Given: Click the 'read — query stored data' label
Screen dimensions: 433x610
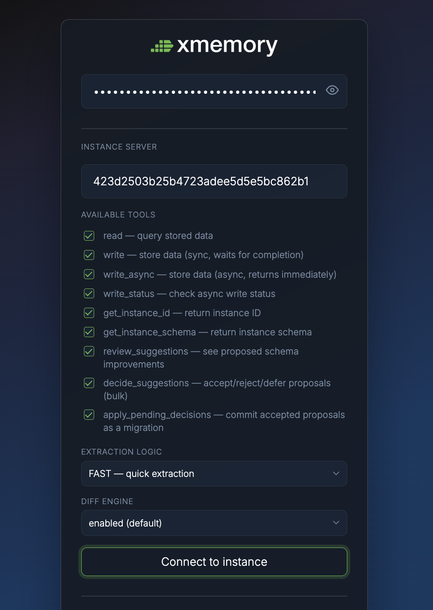Looking at the screenshot, I should tap(158, 236).
